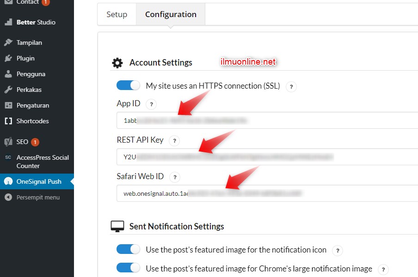418x277 pixels.
Task: Switch to the Setup tab
Action: [x=117, y=14]
